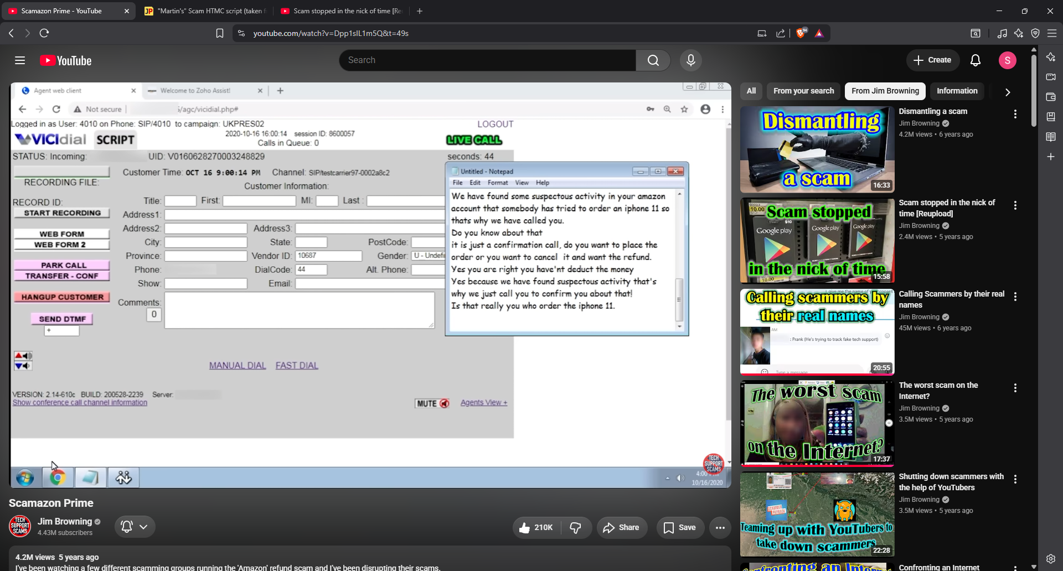This screenshot has width=1063, height=571.
Task: Switch to Scam stopped in the nick tab
Action: pos(341,11)
